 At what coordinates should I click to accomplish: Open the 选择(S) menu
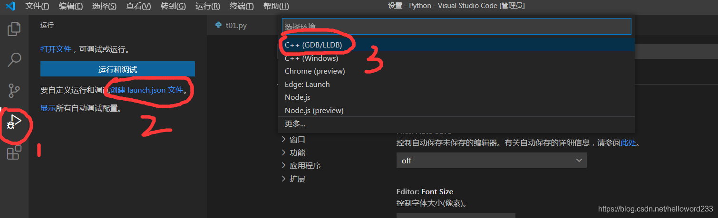click(x=105, y=6)
